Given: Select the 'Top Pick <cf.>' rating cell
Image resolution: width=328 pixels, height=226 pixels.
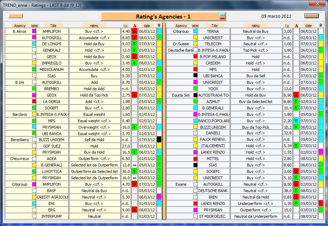Looking at the screenshot, I should click(x=256, y=50).
